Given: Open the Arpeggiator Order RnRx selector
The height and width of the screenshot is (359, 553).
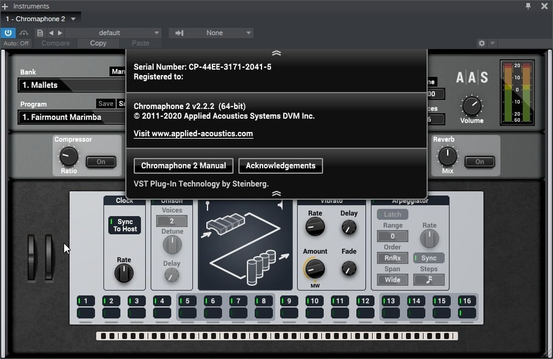Looking at the screenshot, I should [x=393, y=258].
